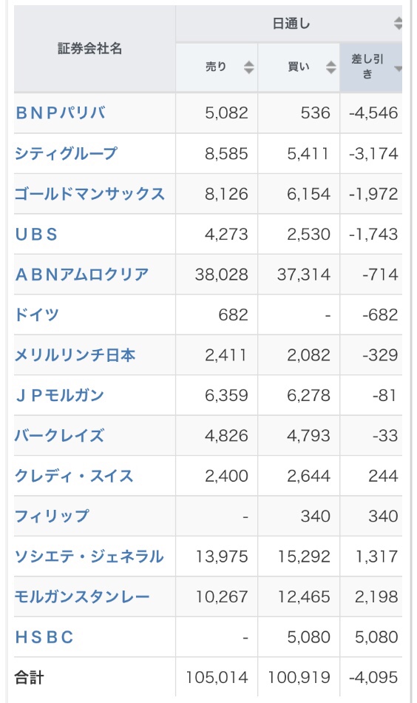Open the シティグループ link
417x703 pixels.
(x=66, y=153)
